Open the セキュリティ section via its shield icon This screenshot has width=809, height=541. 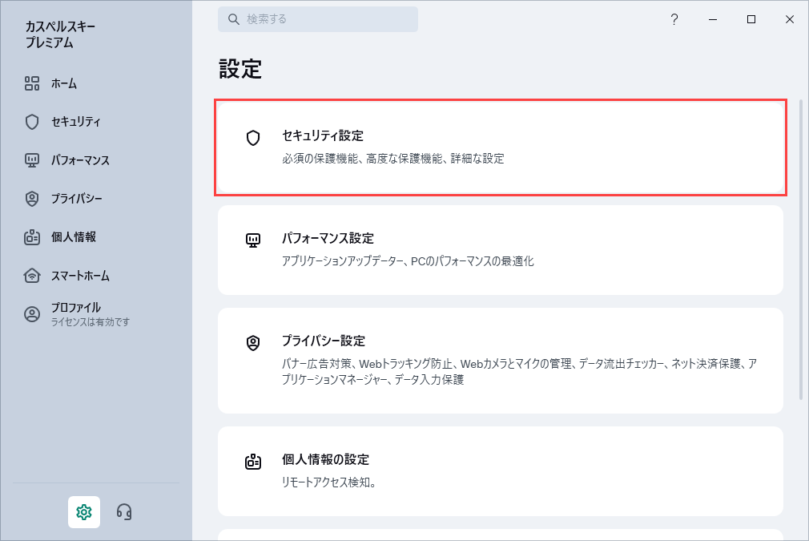coord(32,122)
